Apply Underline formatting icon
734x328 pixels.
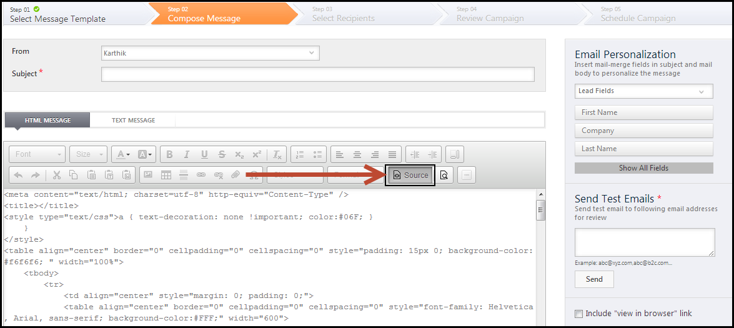pos(204,154)
